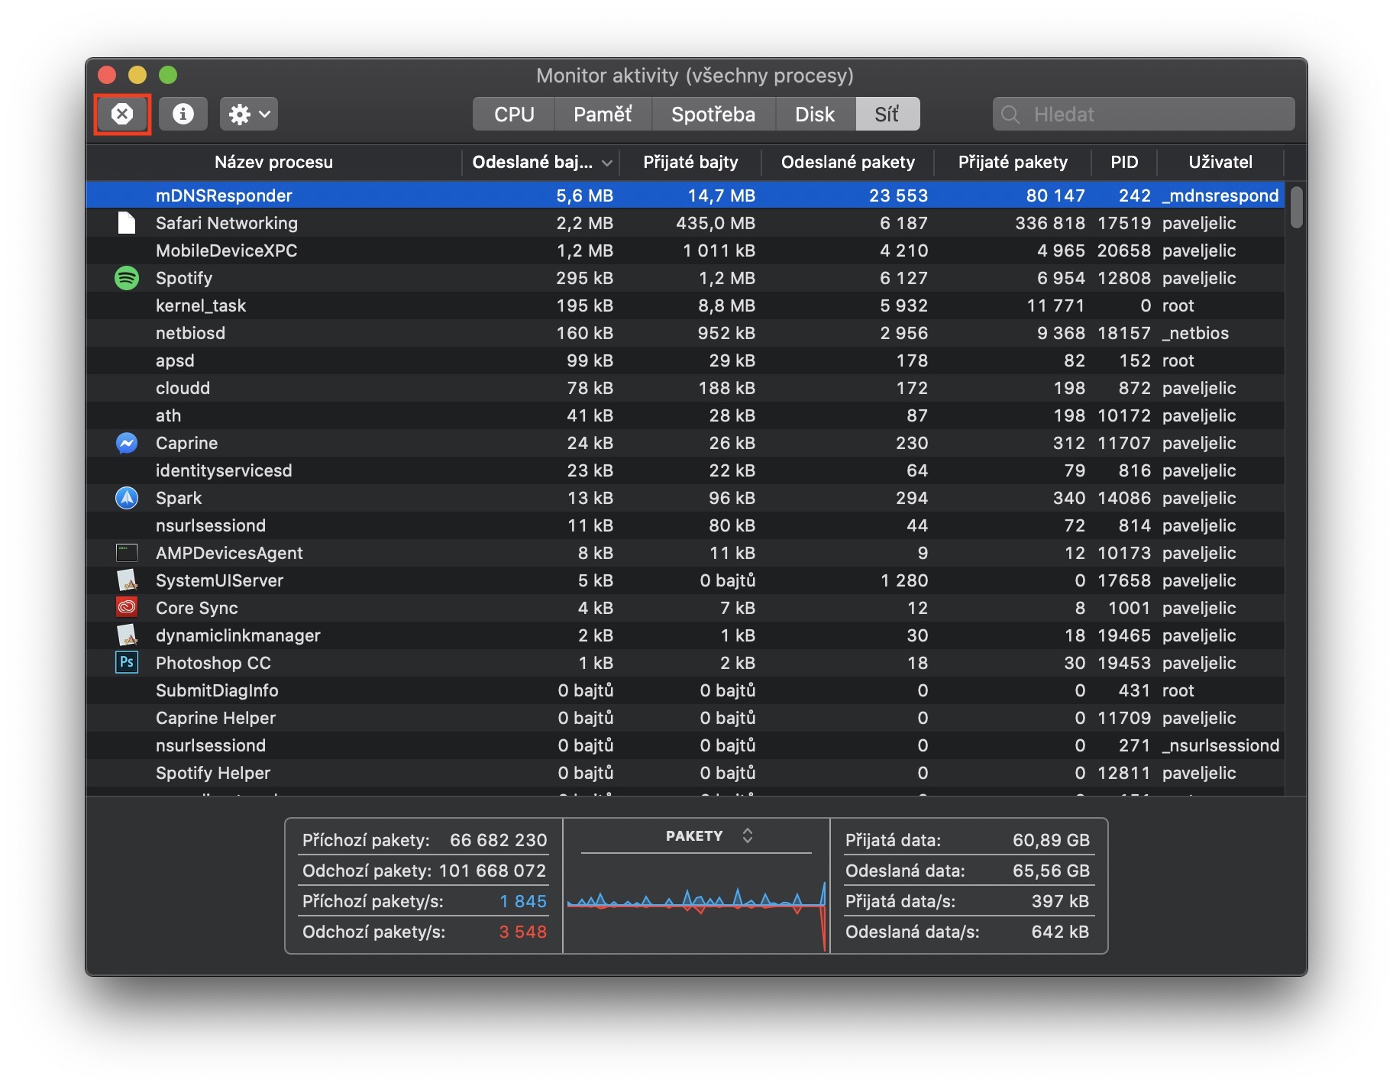Click the quit process X button
The image size is (1393, 1089).
pos(122,115)
